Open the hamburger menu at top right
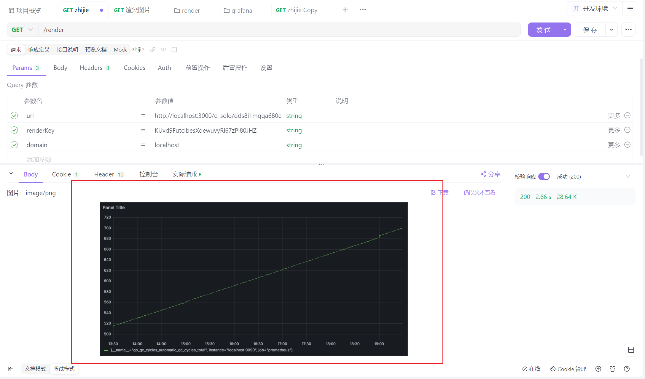 (630, 9)
